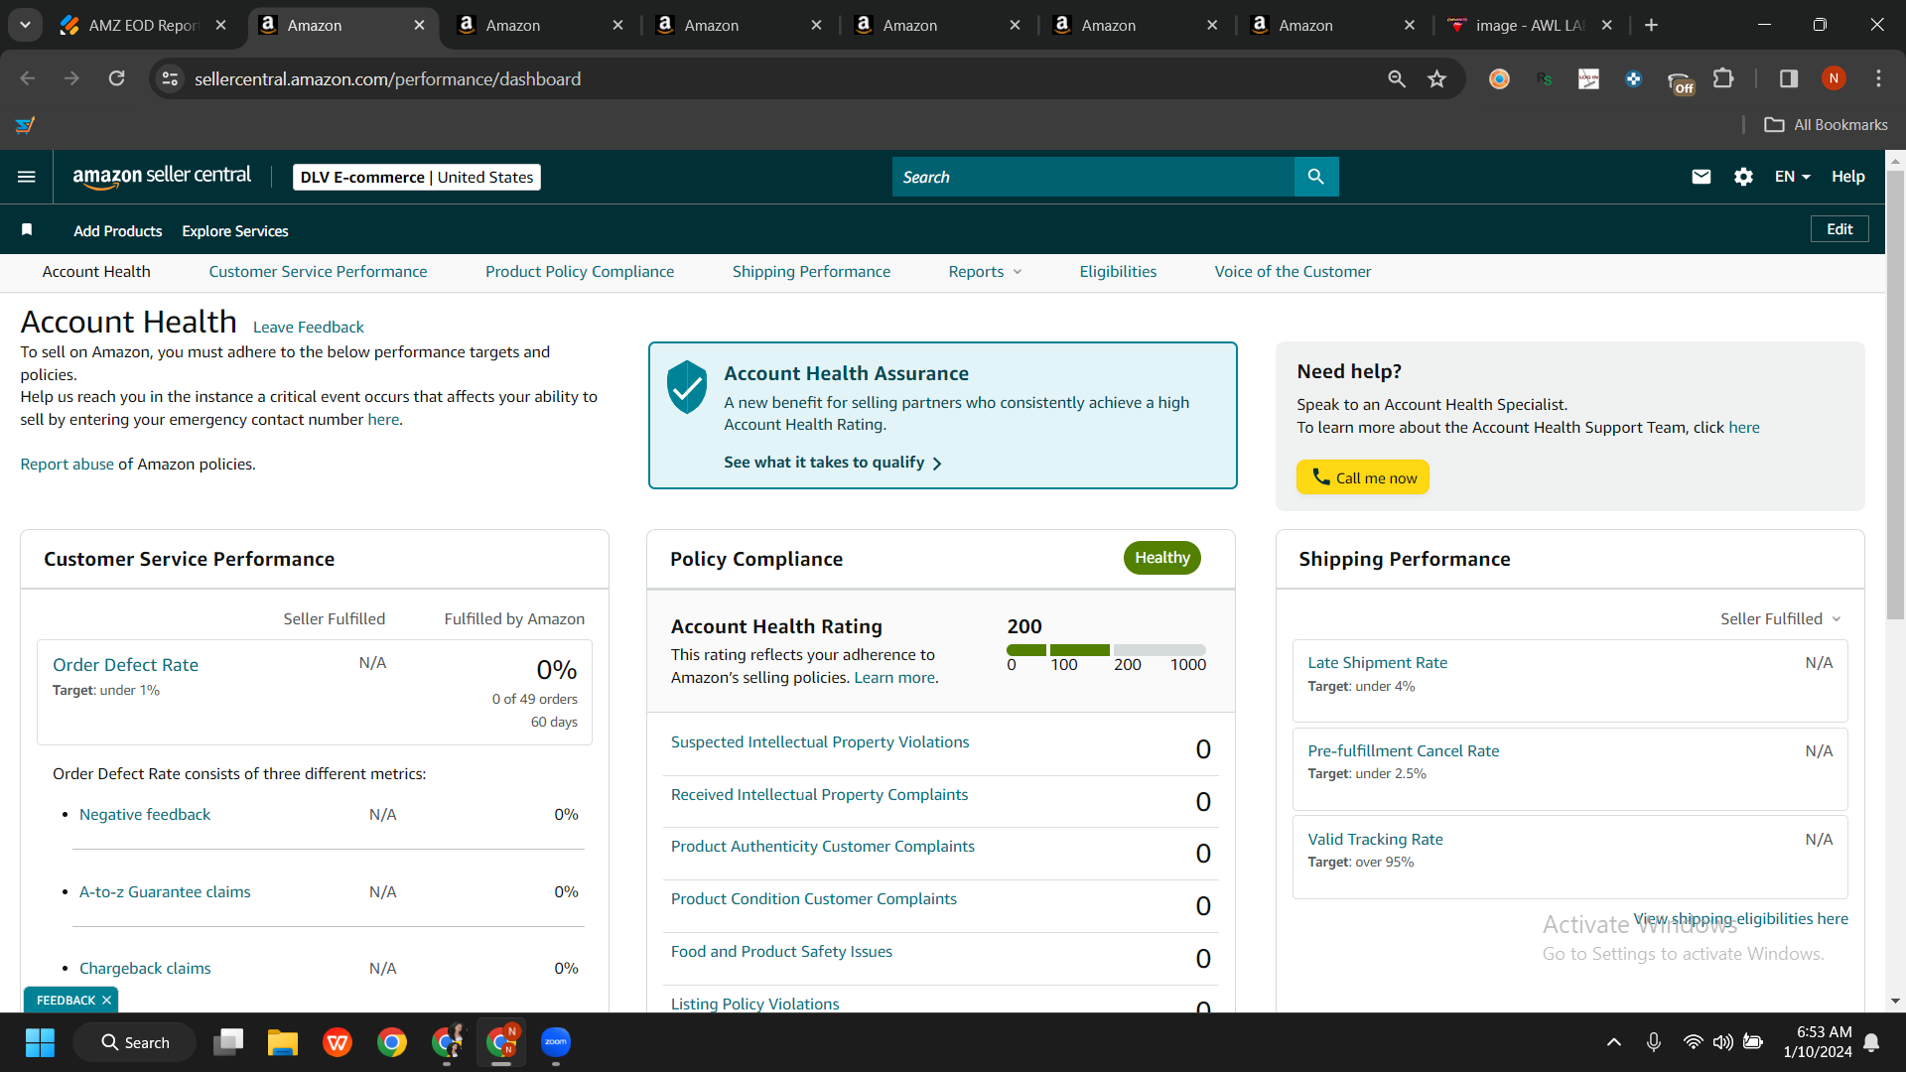Click the page vertical scrollbar

tap(1895, 397)
